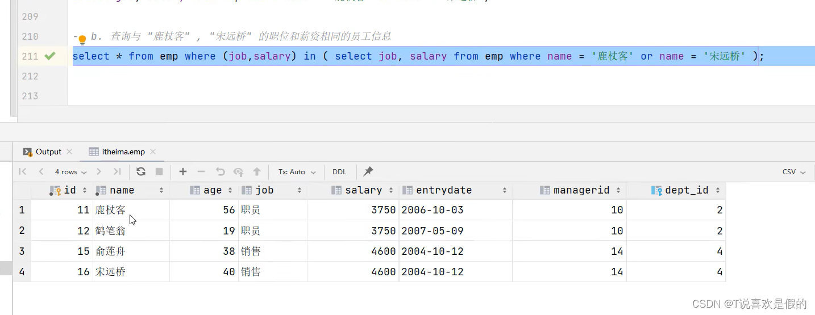Click name cell 鹿杖客
Screen dimensions: 815x315
[x=131, y=210]
